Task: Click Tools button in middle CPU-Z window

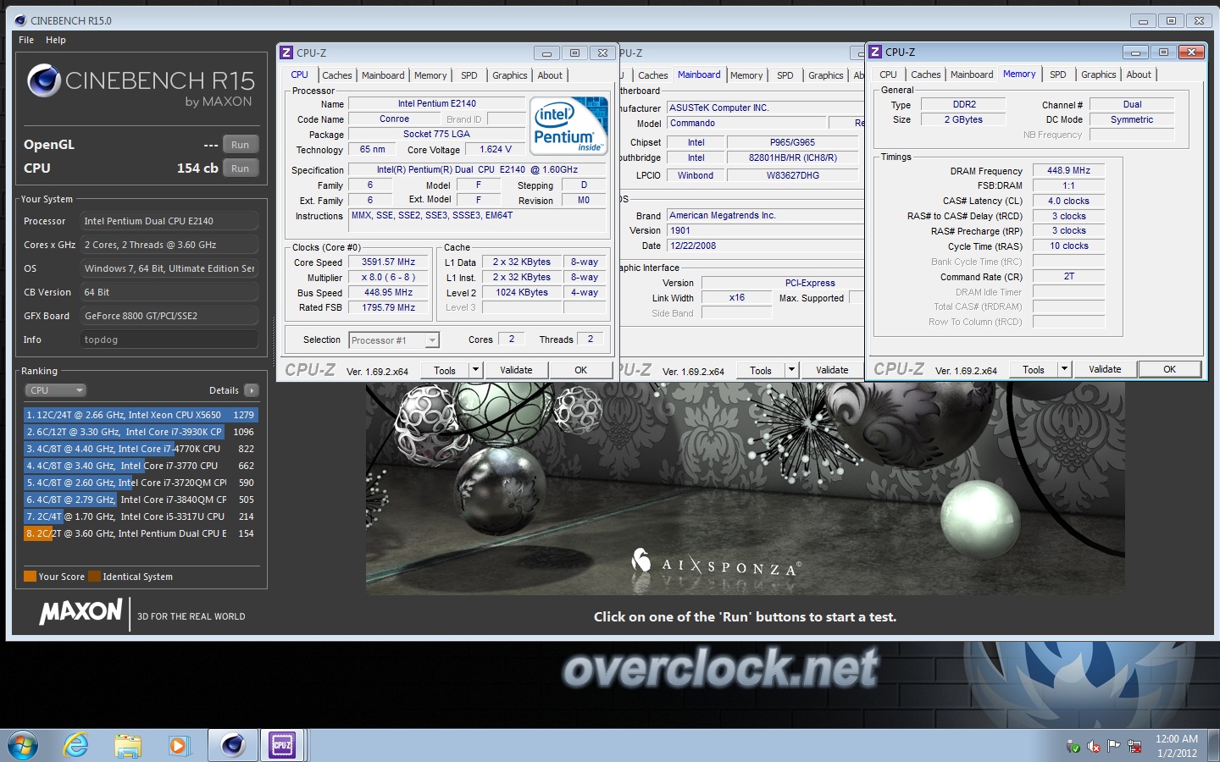Action: point(761,370)
